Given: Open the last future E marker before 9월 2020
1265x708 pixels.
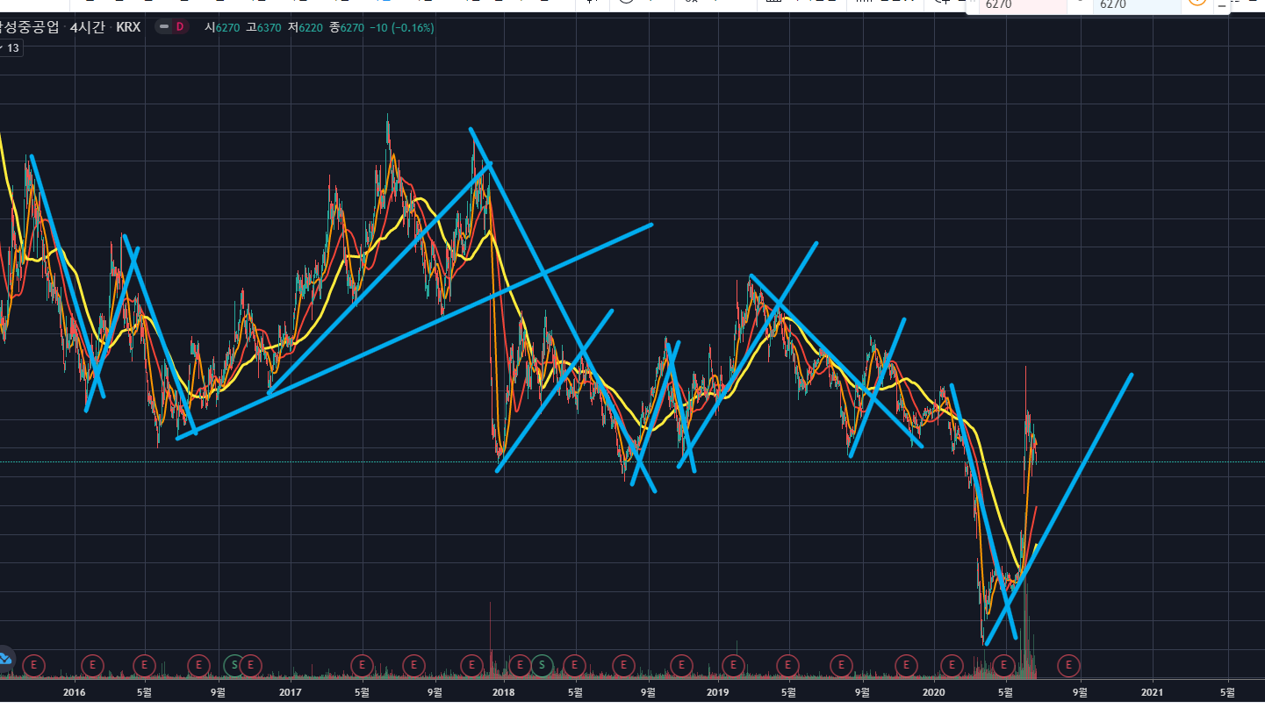Looking at the screenshot, I should point(1068,665).
